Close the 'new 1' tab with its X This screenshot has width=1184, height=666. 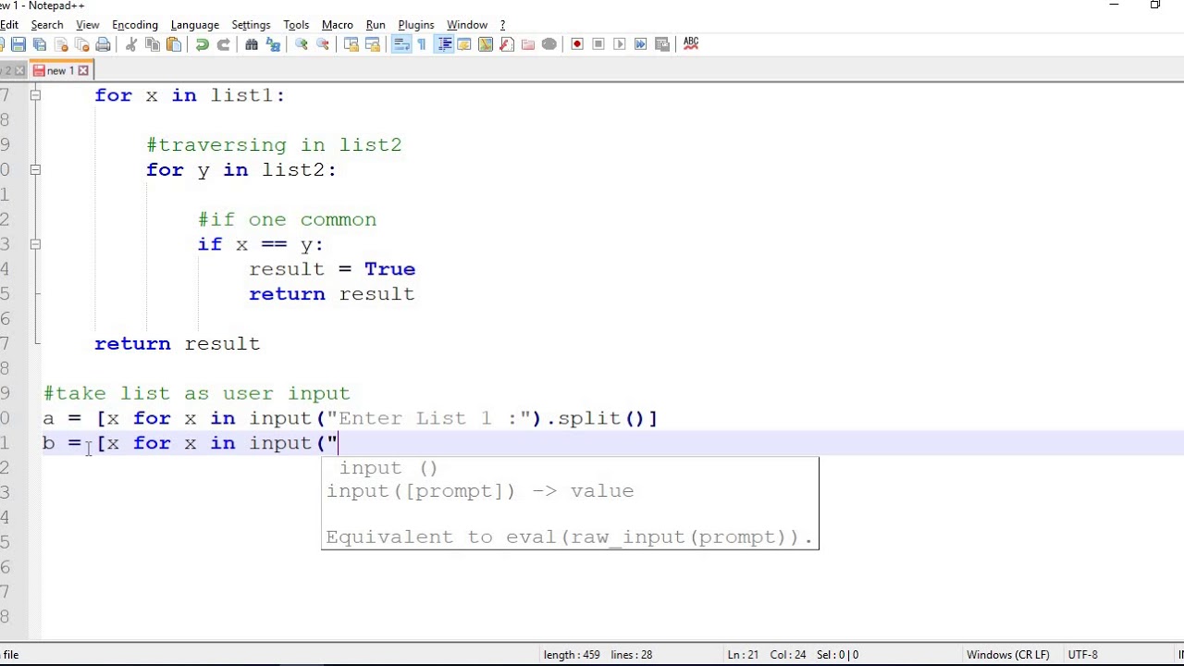(83, 70)
